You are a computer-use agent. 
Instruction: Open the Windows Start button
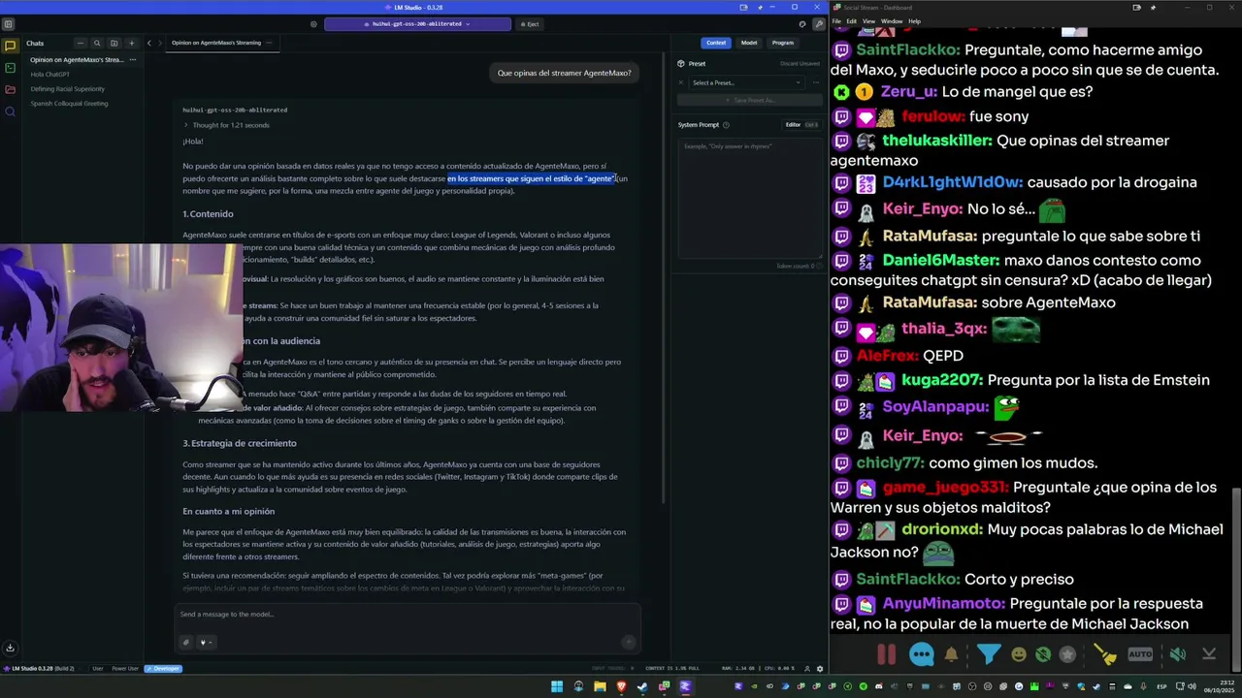pyautogui.click(x=557, y=686)
